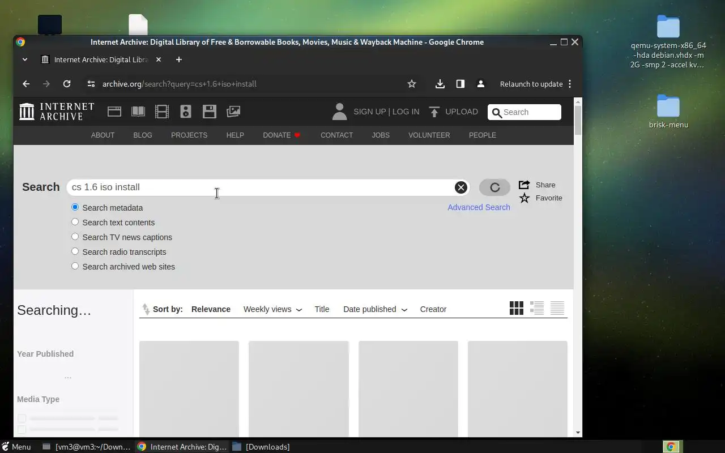Image resolution: width=725 pixels, height=453 pixels.
Task: Toggle sort direction arrows icon
Action: [146, 309]
